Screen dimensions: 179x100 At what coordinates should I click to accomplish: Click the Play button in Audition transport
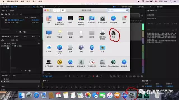[70, 76]
